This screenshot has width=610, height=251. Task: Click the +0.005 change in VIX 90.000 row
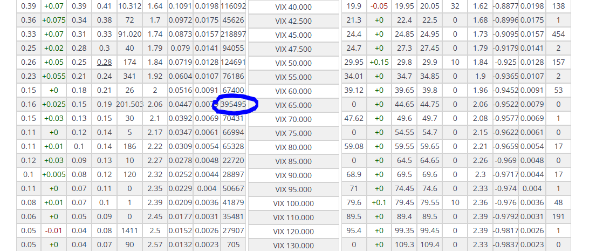(x=54, y=174)
